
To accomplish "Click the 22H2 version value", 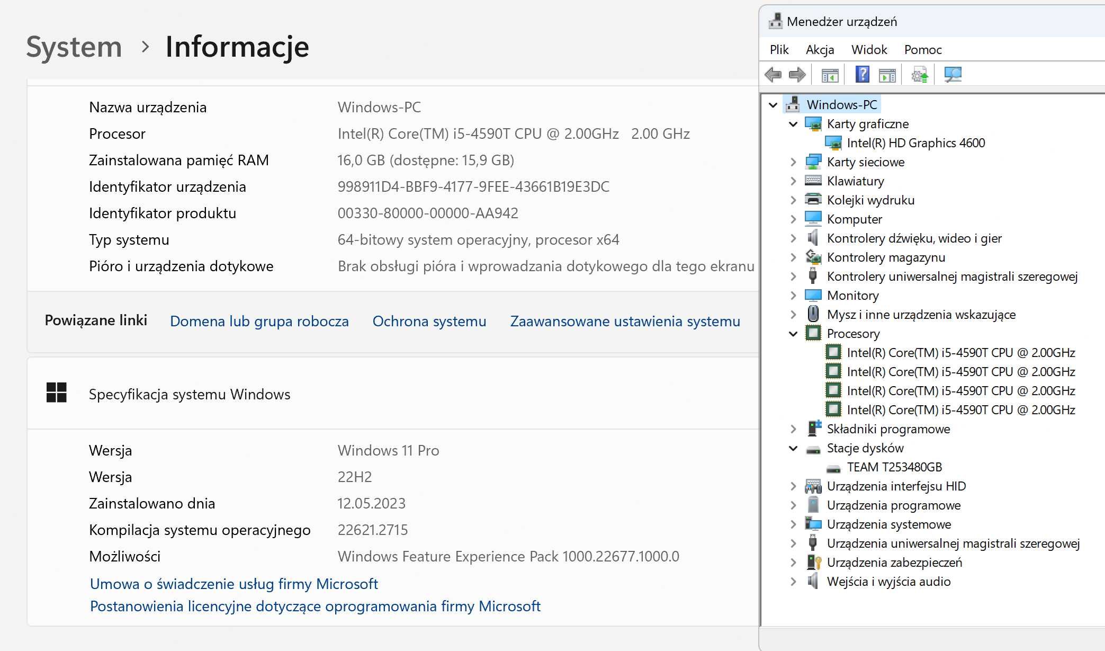I will [x=355, y=477].
